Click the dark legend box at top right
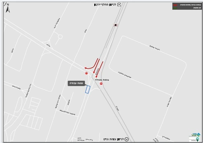 [187, 6]
